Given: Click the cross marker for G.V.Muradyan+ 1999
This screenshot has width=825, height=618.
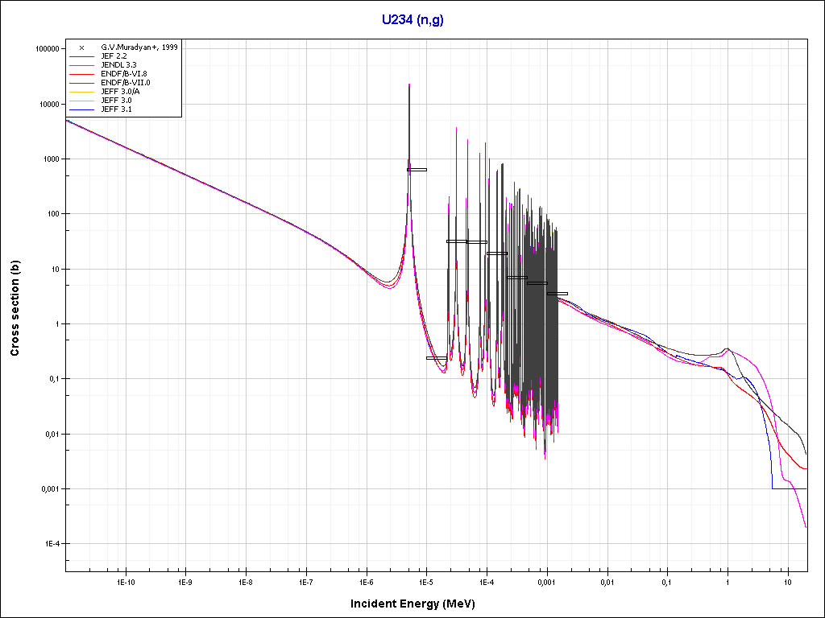Looking at the screenshot, I should (81, 47).
